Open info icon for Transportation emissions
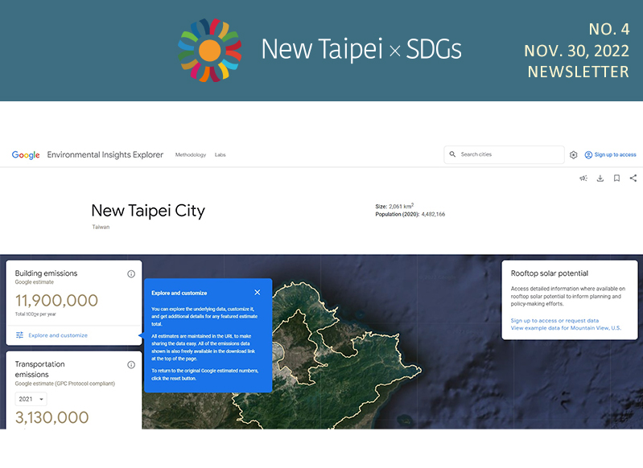This screenshot has height=468, width=643. pyautogui.click(x=131, y=365)
